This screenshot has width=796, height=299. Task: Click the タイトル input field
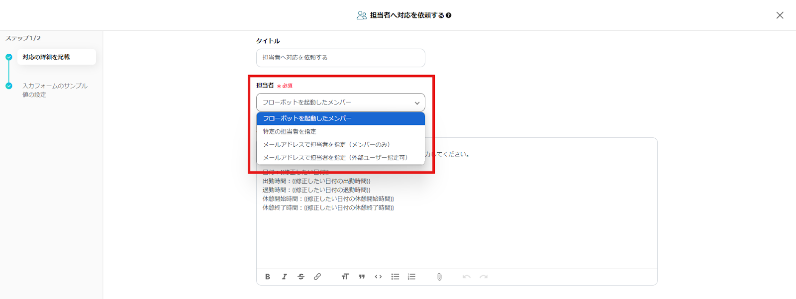coord(341,58)
